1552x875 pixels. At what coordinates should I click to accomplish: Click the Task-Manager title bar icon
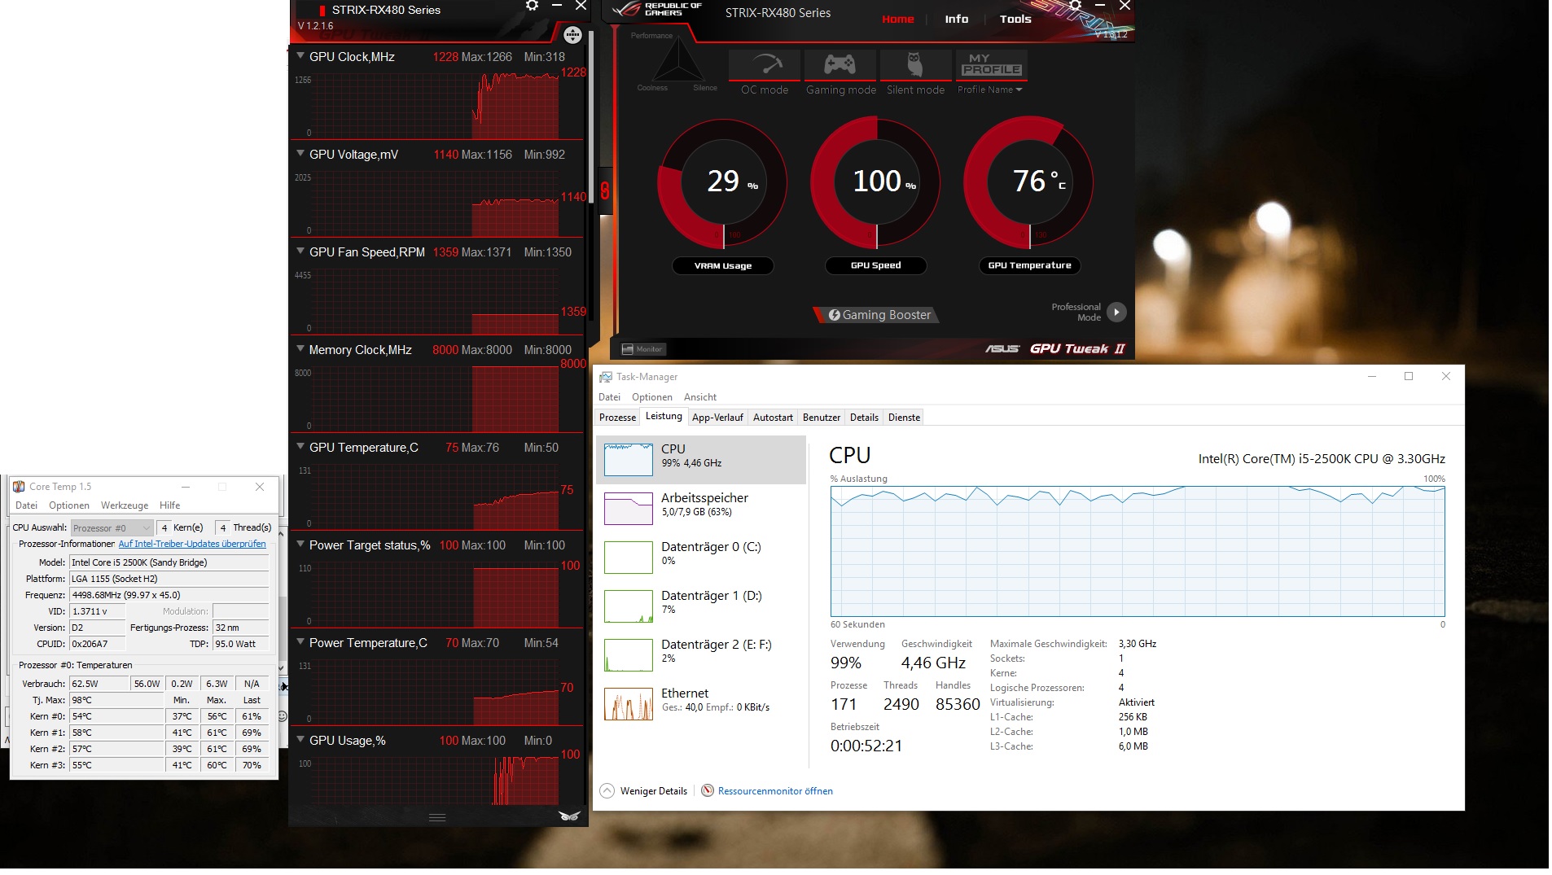(605, 377)
